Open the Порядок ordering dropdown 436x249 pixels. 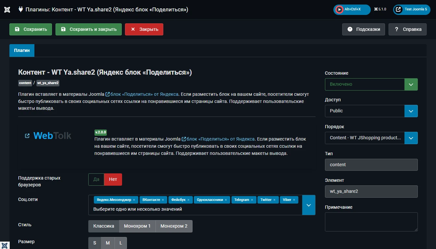point(371,138)
